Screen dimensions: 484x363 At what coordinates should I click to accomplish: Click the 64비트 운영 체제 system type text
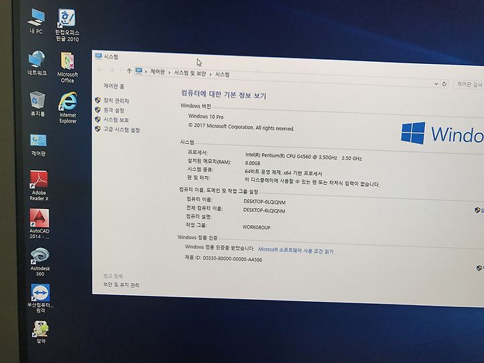coord(284,172)
